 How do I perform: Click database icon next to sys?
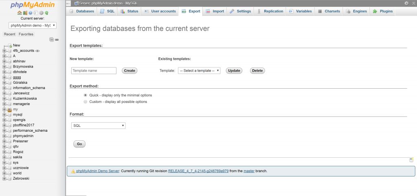tap(10, 163)
